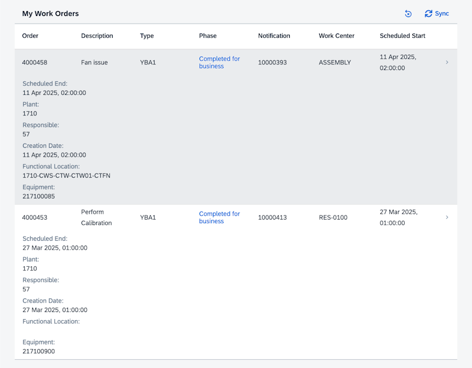This screenshot has width=472, height=368.
Task: Click the Work Center column header
Action: [x=336, y=36]
